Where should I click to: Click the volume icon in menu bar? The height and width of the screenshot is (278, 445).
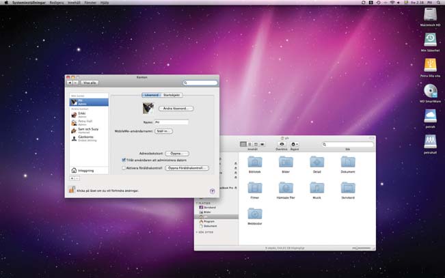(x=399, y=2)
